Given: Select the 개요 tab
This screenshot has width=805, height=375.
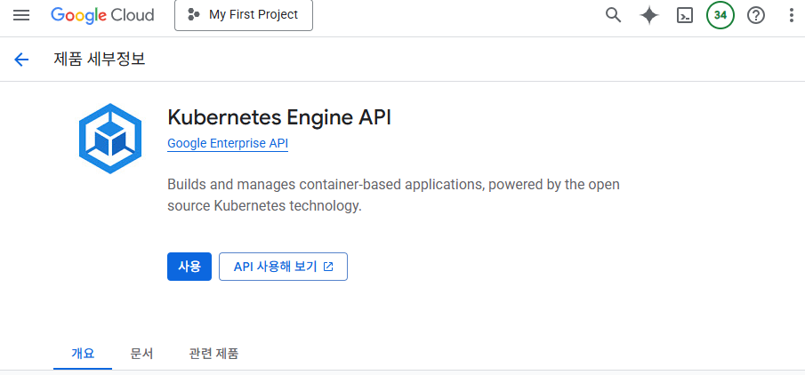Looking at the screenshot, I should coord(83,354).
